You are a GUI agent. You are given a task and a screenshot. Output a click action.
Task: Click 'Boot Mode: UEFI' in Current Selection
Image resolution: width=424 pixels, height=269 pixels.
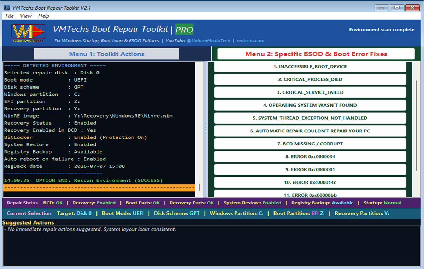tap(123, 213)
